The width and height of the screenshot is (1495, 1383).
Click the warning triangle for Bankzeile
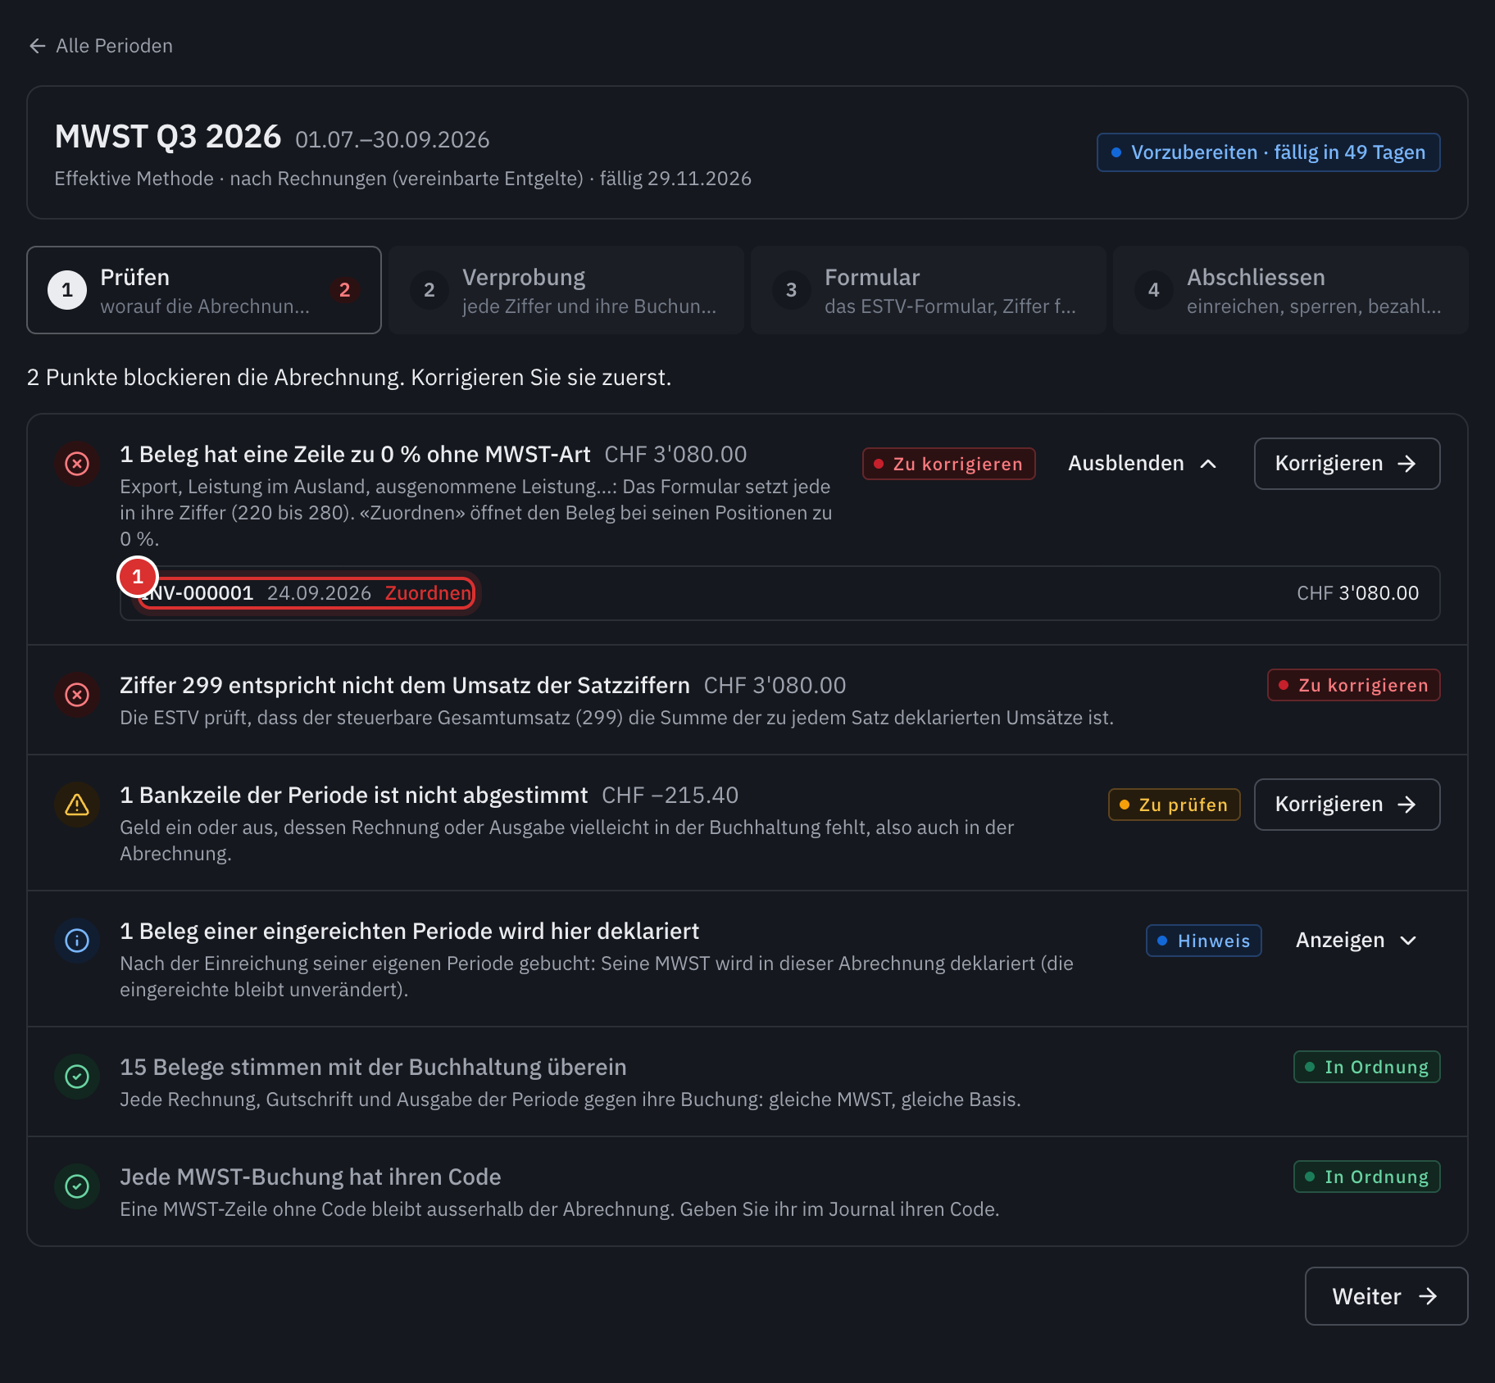pos(77,805)
